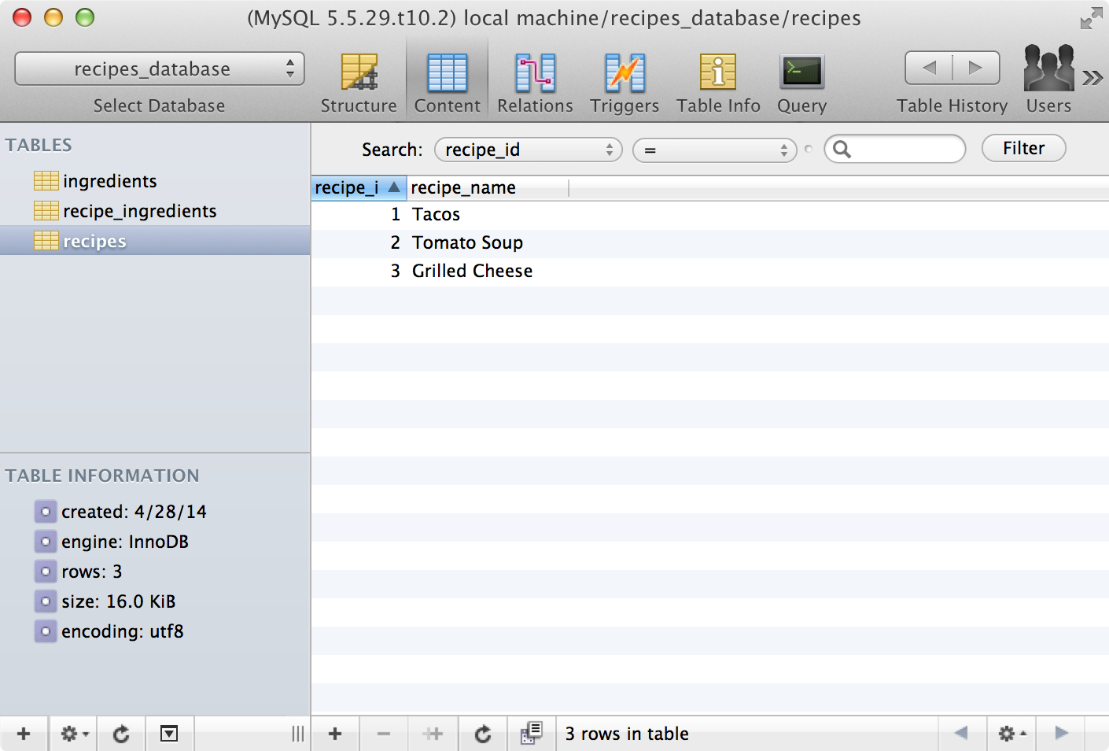
Task: Open the equals operator dropdown
Action: pos(715,150)
